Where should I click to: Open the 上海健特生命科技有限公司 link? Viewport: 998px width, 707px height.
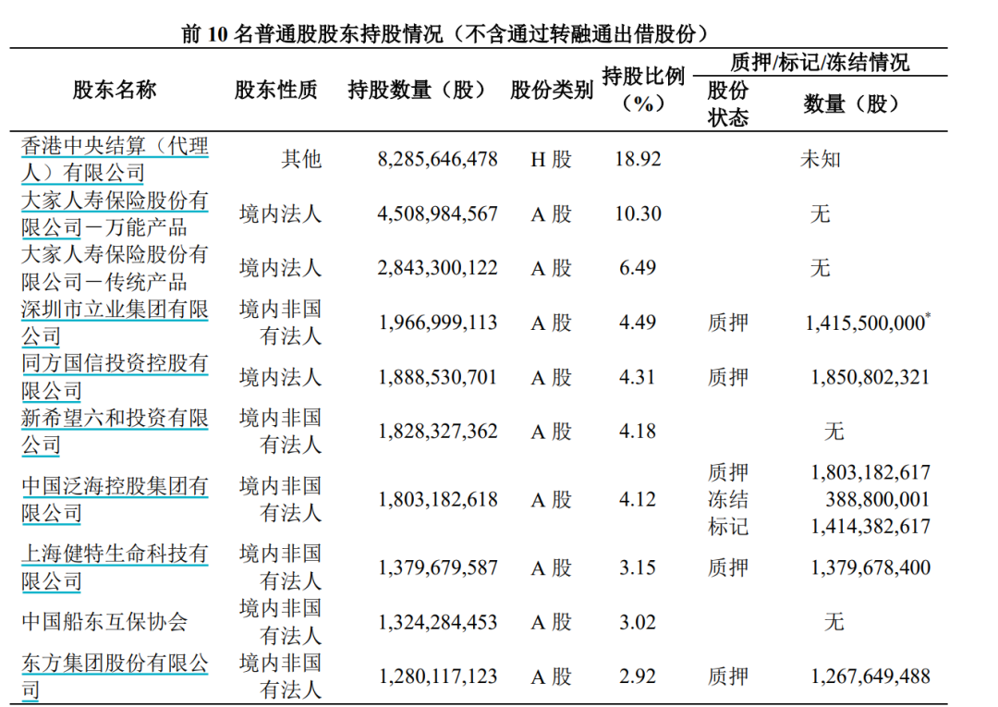pyautogui.click(x=115, y=567)
